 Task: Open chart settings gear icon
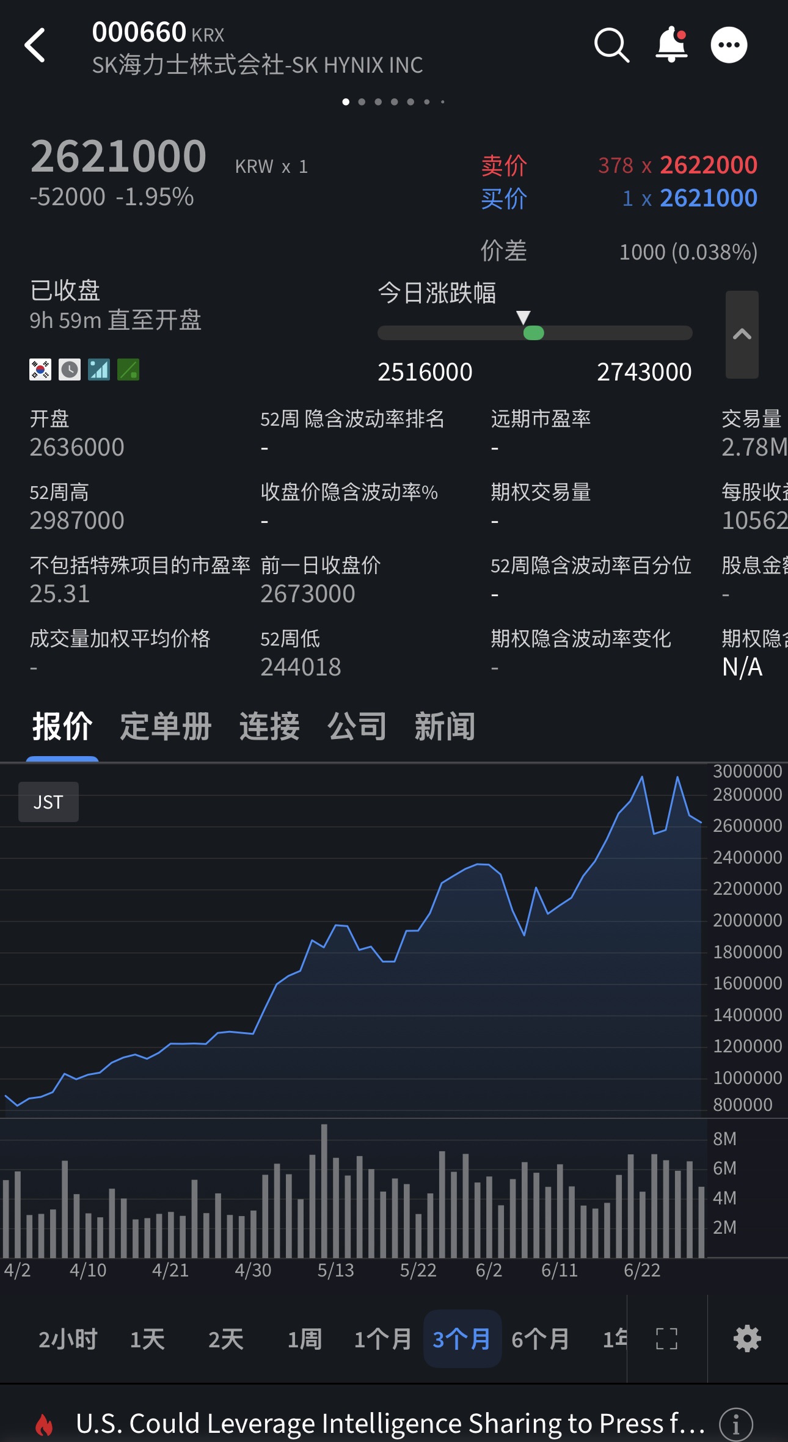coord(747,1339)
